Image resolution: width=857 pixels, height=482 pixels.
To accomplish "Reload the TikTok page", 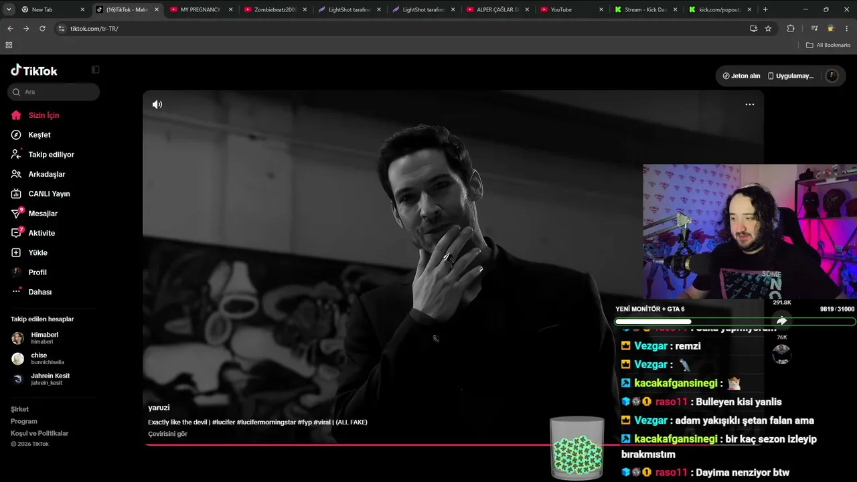I will click(42, 29).
